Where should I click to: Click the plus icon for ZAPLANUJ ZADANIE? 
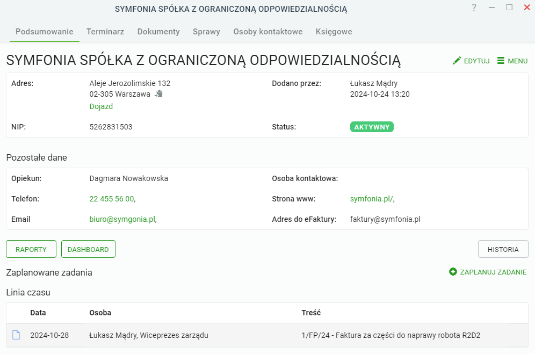[453, 272]
